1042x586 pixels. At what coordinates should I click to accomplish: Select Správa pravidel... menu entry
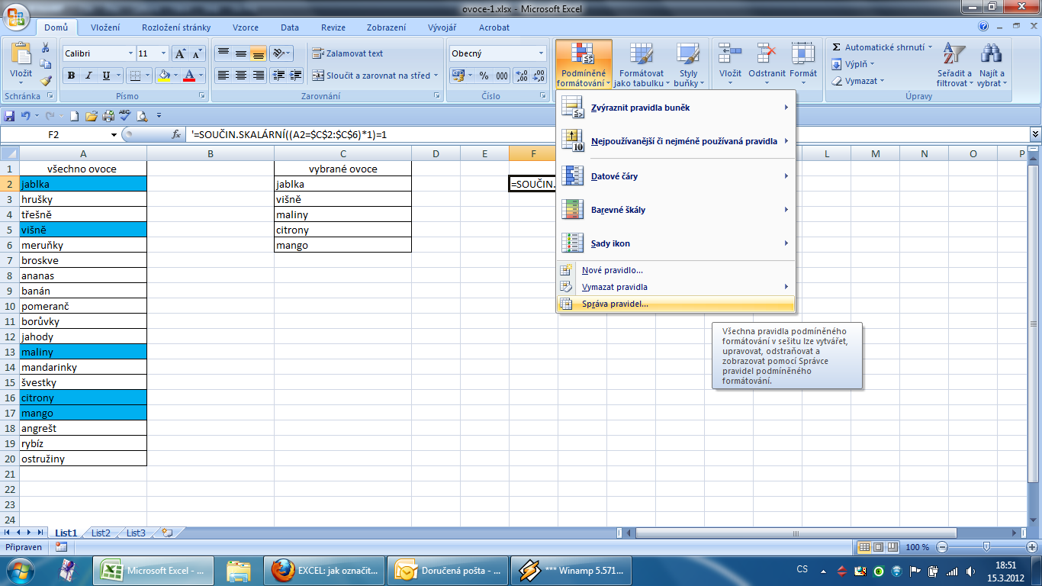click(615, 304)
